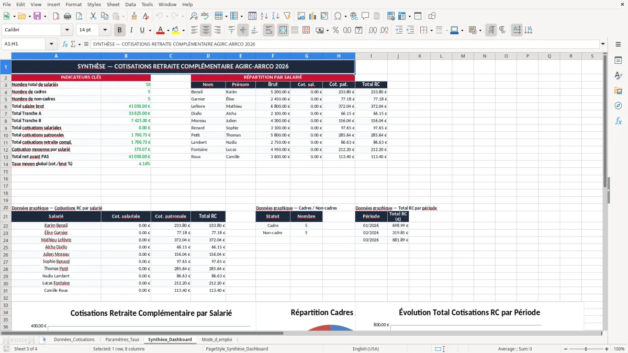The width and height of the screenshot is (628, 353).
Task: Open the Data menu
Action: 130,4
